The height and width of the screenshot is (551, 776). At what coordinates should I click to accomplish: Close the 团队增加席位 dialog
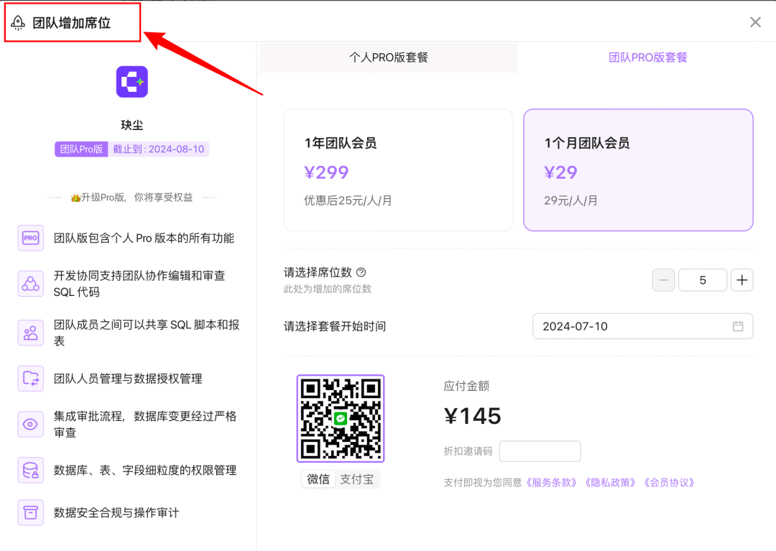click(x=755, y=22)
